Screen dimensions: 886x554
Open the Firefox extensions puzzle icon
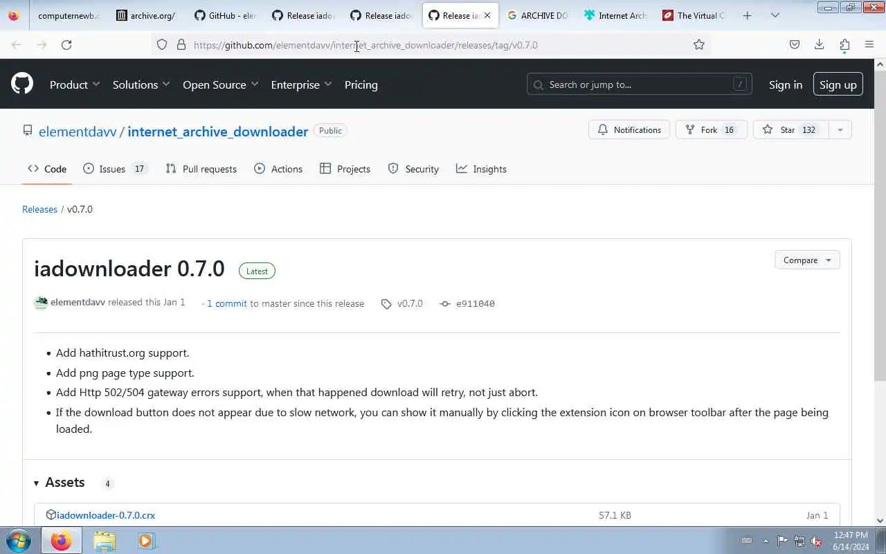844,45
